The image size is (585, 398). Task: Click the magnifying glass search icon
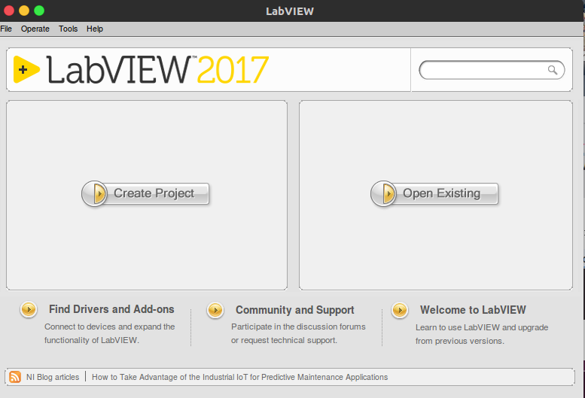point(553,70)
